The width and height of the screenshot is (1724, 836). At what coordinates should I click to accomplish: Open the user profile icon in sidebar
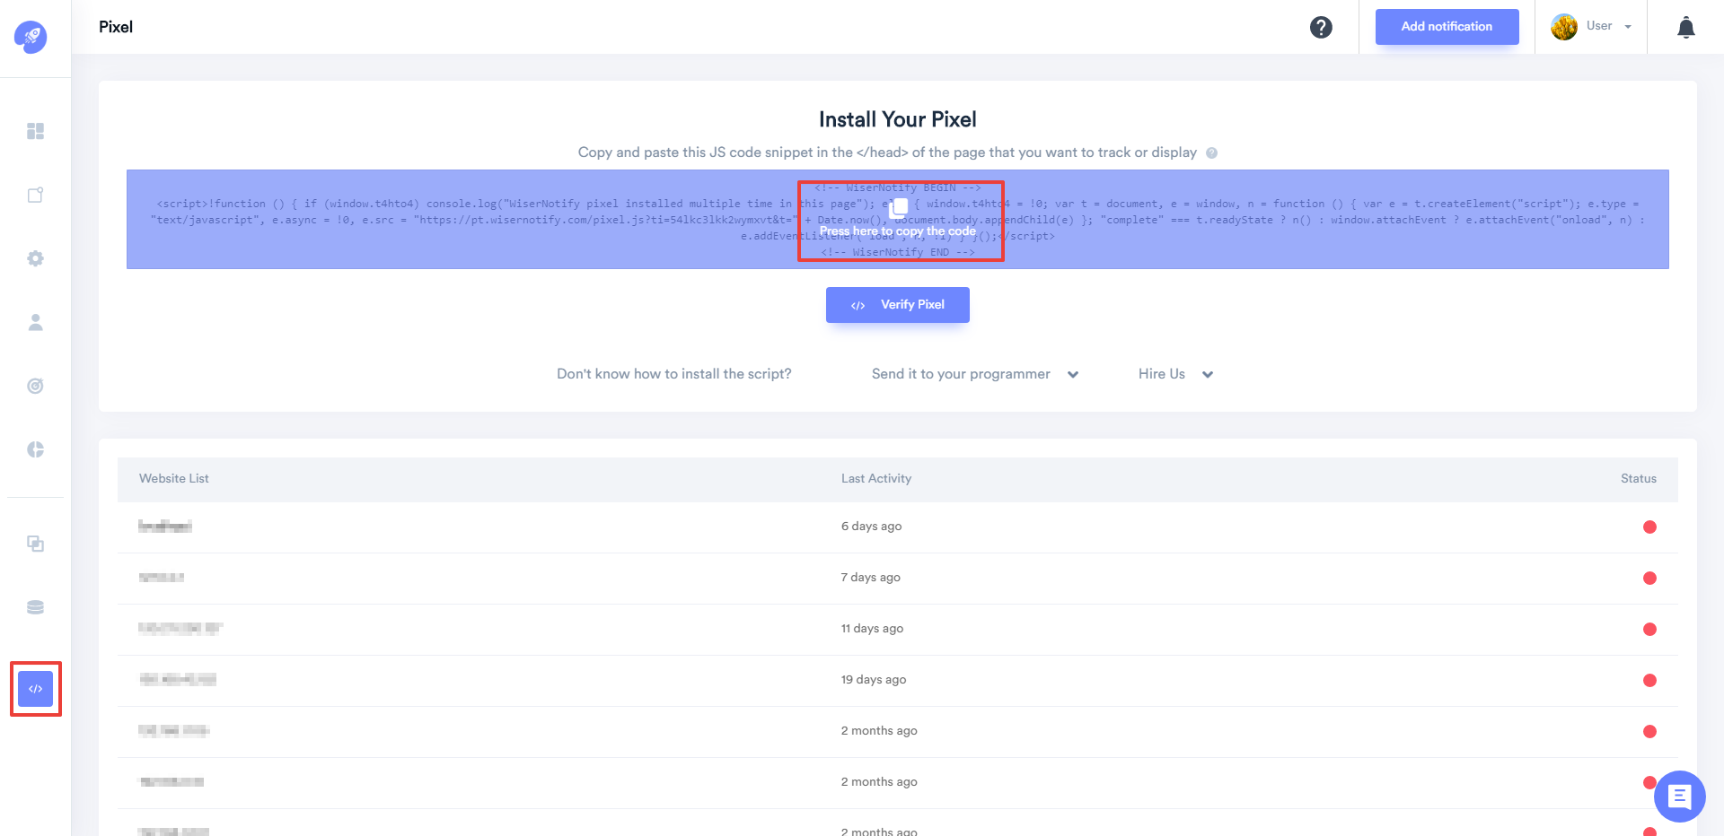[x=35, y=322]
